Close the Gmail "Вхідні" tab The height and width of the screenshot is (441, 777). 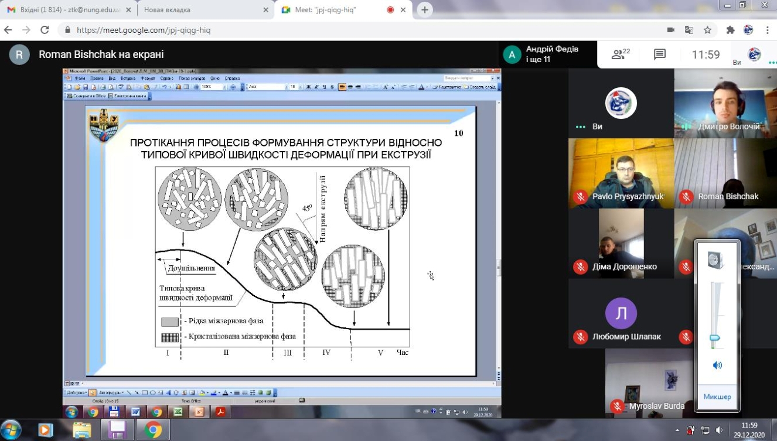pos(128,10)
